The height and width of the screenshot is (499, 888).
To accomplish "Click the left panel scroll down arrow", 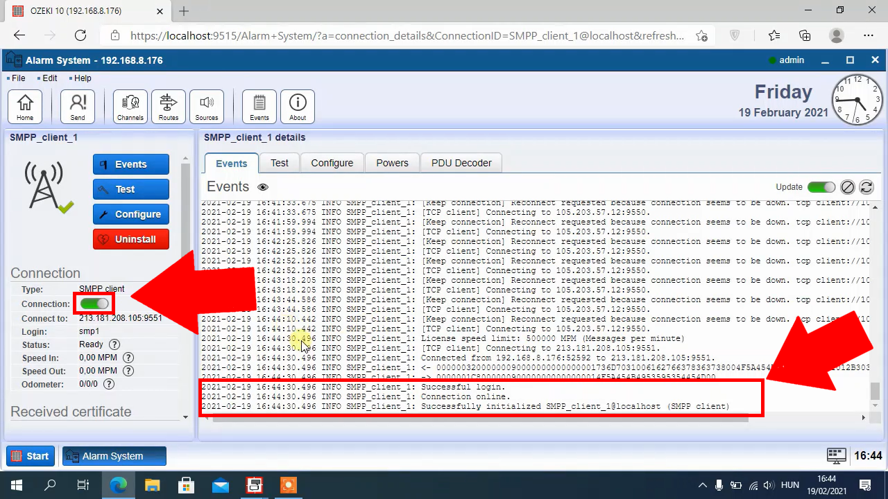I will [x=185, y=417].
